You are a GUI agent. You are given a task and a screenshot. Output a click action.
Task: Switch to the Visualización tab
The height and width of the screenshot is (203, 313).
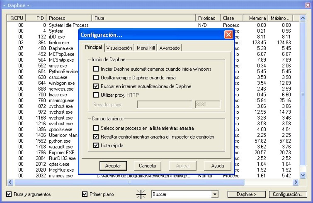click(x=119, y=48)
